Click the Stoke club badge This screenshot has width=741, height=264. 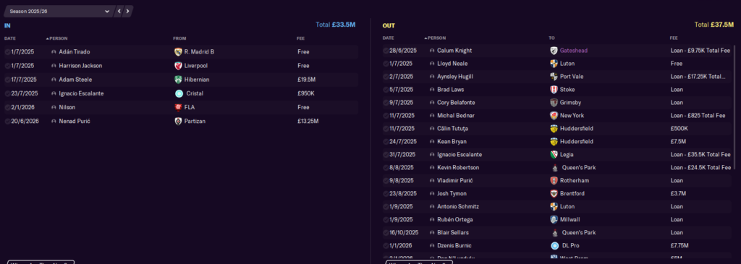point(554,89)
